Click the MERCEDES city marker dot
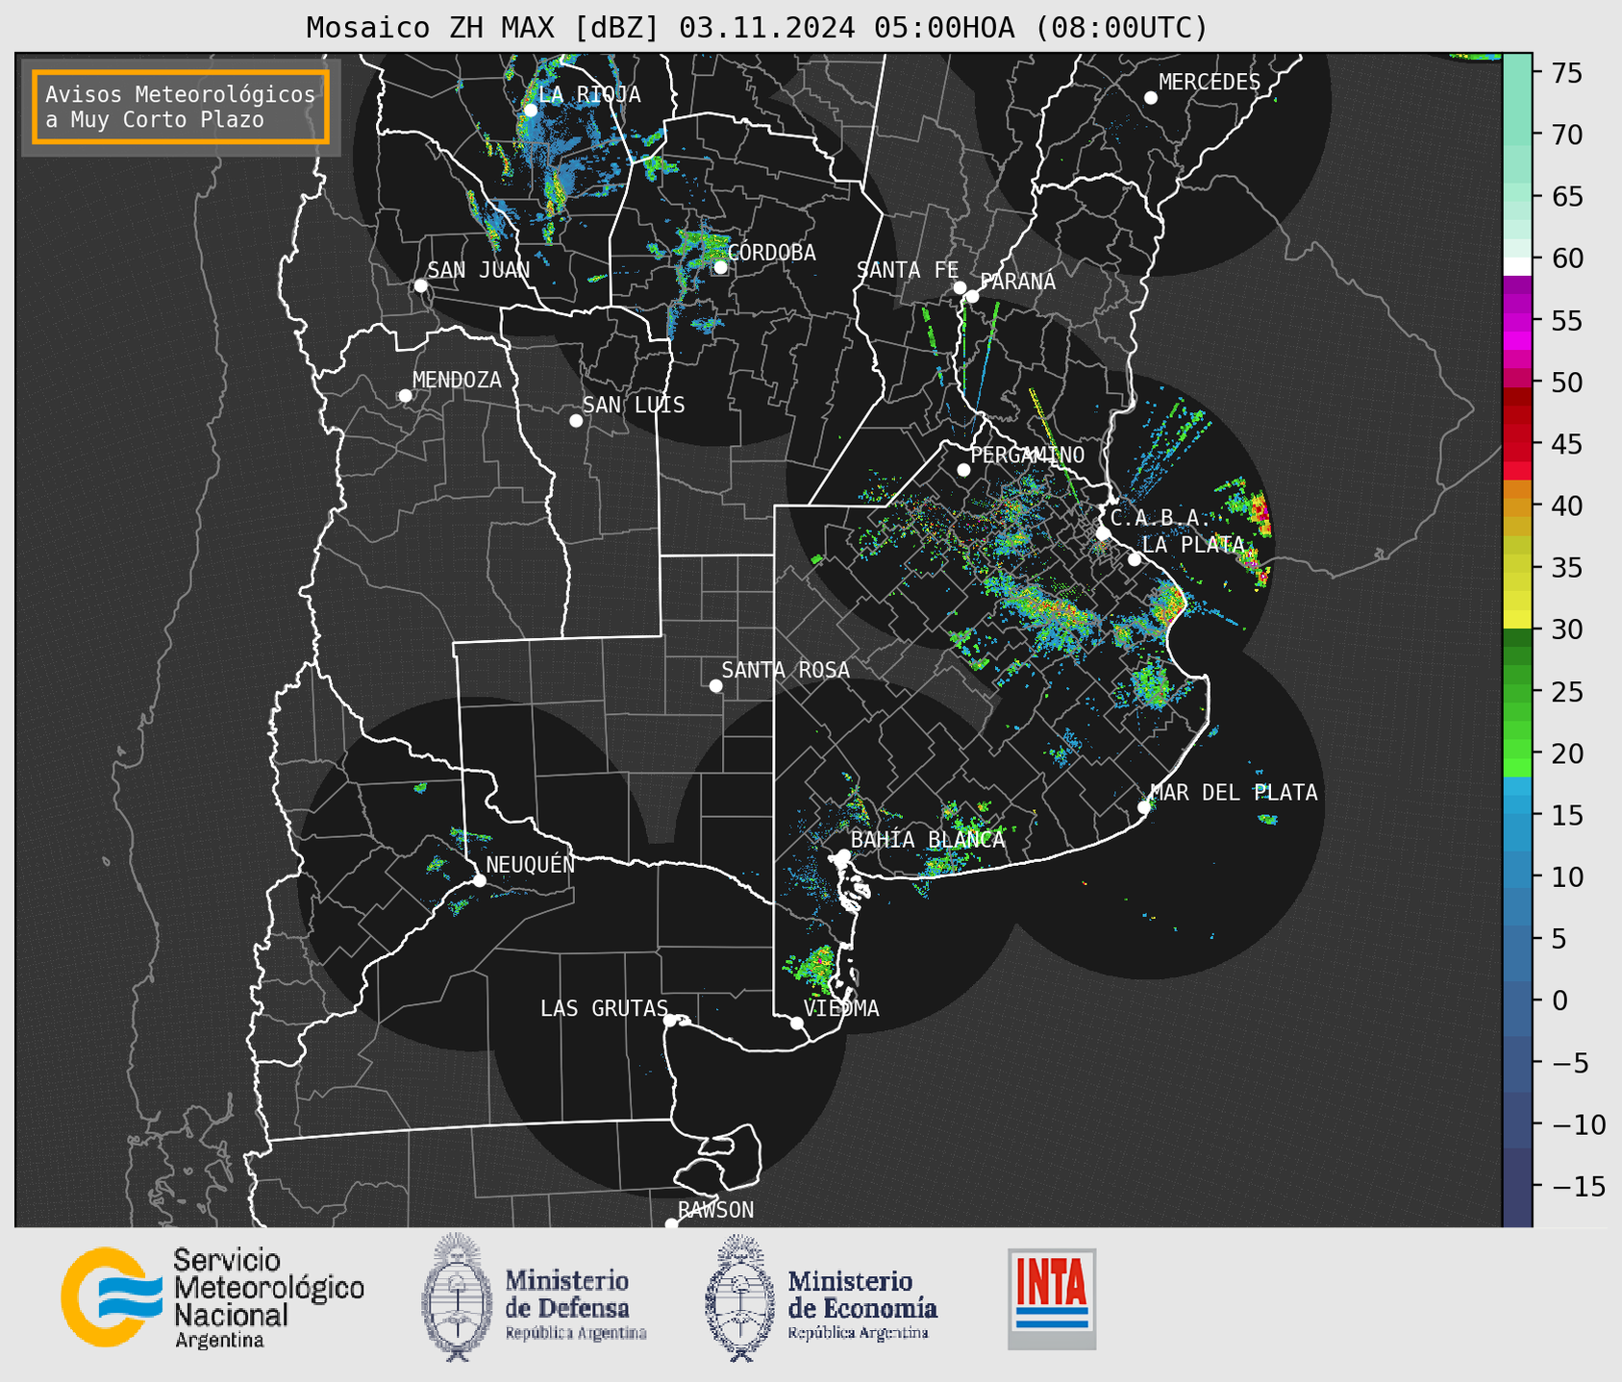This screenshot has height=1382, width=1622. coord(1151,98)
